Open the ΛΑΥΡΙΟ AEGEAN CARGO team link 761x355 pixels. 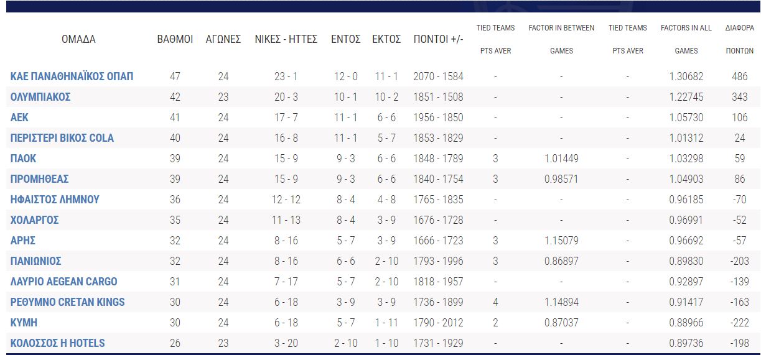click(64, 282)
